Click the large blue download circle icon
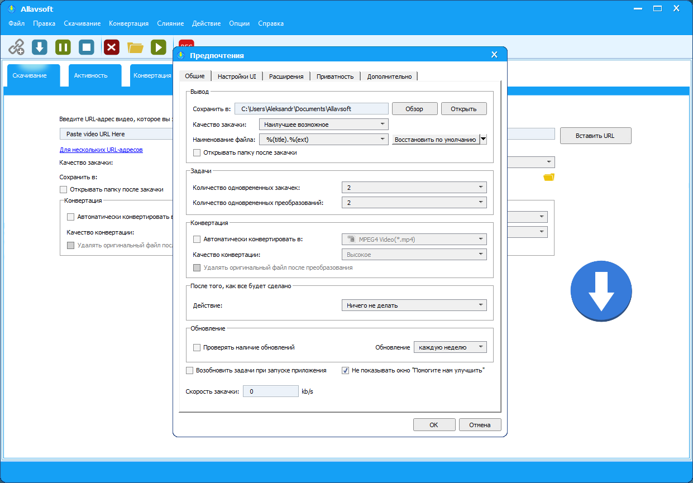 [x=601, y=291]
